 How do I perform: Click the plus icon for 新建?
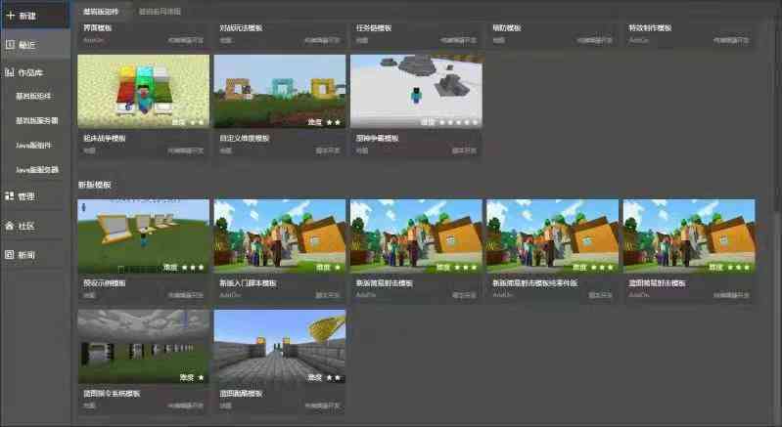coord(11,16)
